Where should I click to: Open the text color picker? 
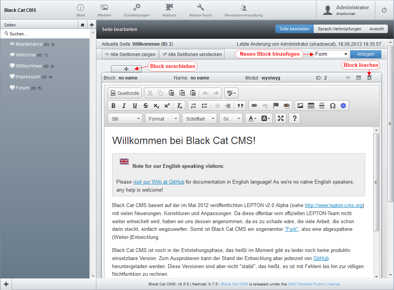[x=252, y=119]
